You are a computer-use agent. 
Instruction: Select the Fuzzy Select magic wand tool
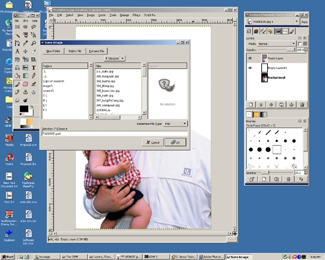tap(18, 35)
